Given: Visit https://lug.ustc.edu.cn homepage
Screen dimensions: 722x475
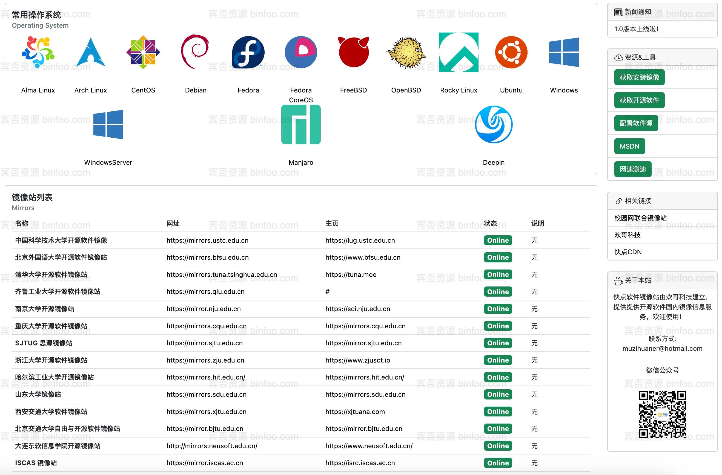Looking at the screenshot, I should coord(360,241).
